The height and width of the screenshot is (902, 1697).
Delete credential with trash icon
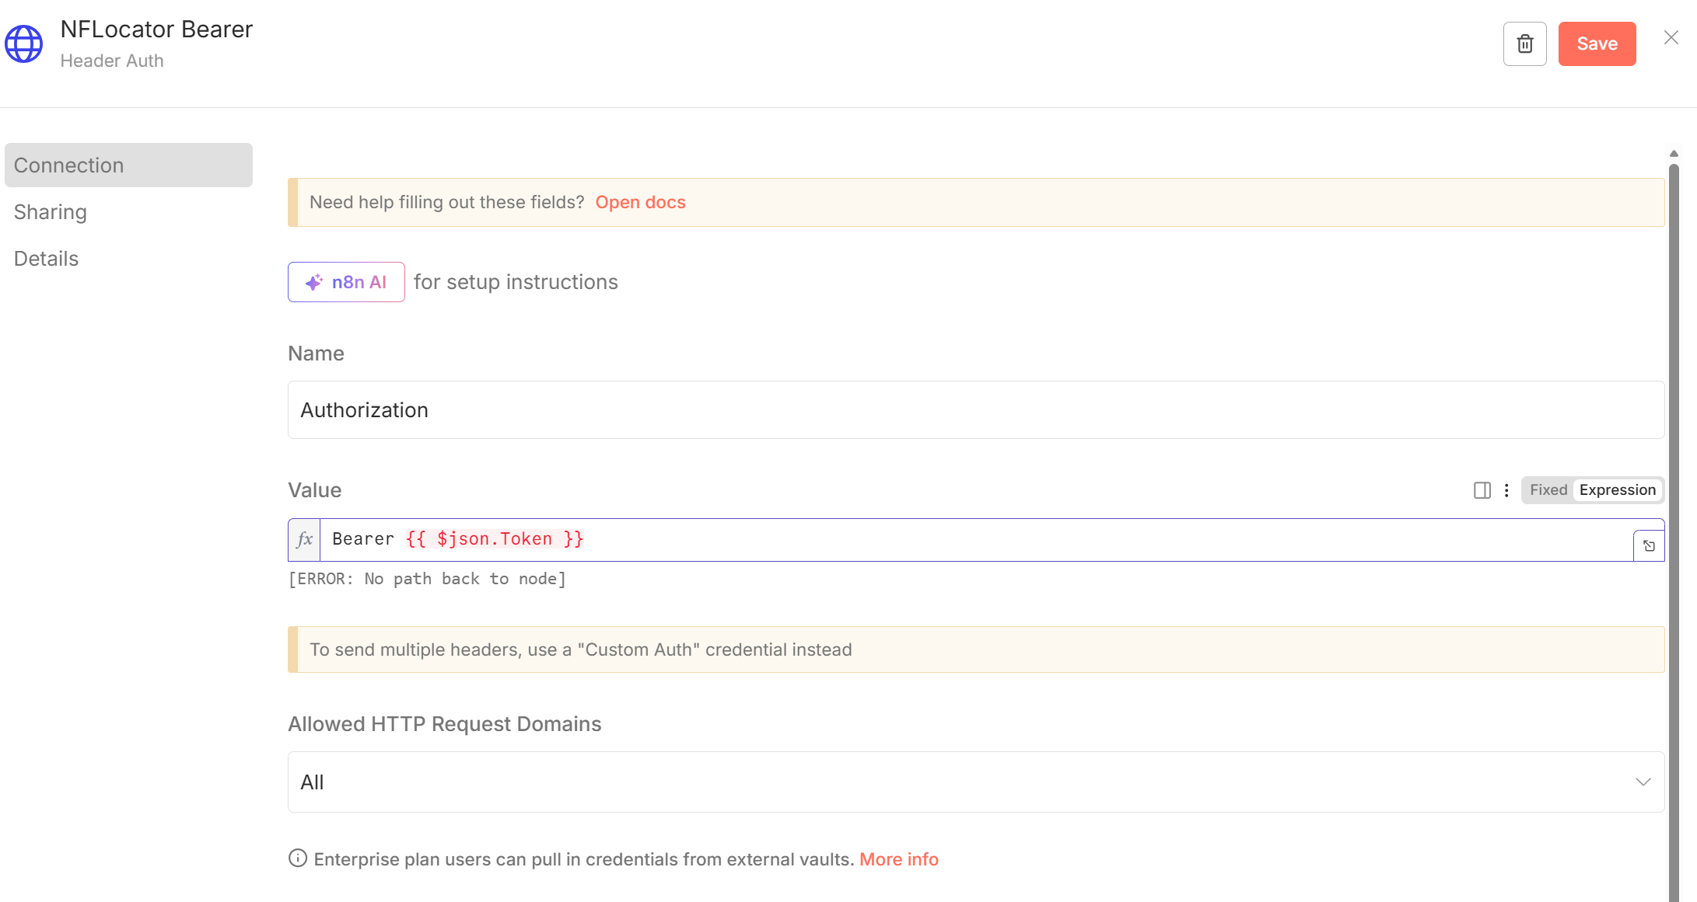pyautogui.click(x=1524, y=44)
